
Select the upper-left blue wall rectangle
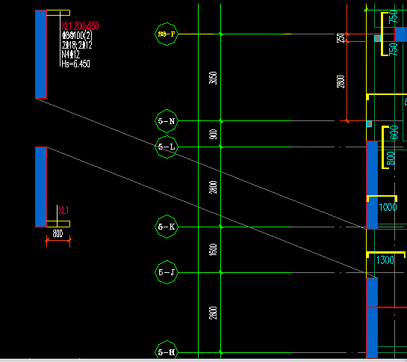[41, 54]
